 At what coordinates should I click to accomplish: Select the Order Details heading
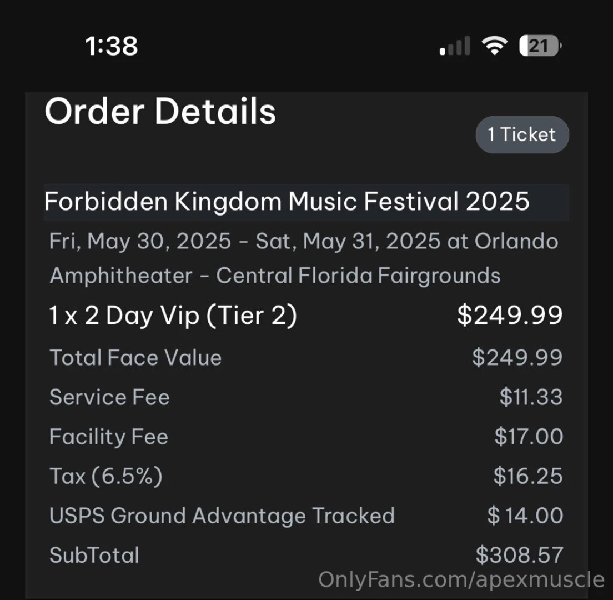click(160, 111)
